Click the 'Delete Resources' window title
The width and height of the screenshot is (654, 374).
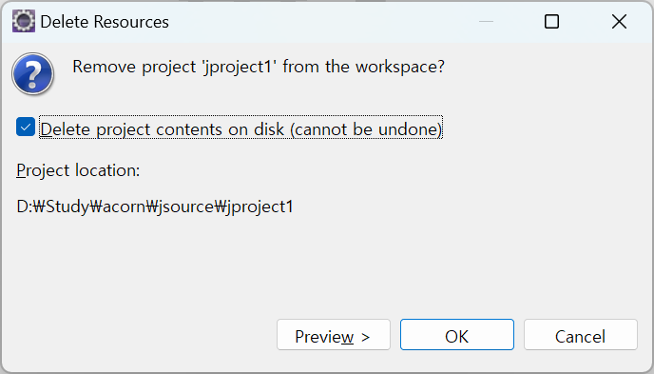(x=105, y=22)
